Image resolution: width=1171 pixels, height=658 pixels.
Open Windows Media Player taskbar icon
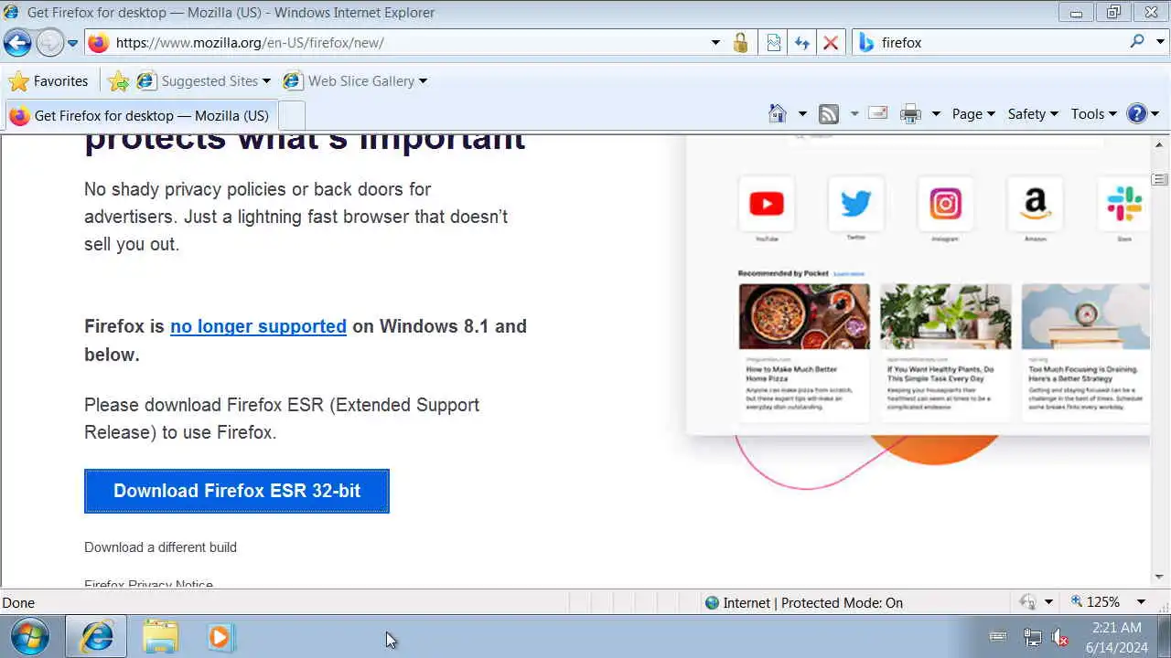click(x=220, y=636)
